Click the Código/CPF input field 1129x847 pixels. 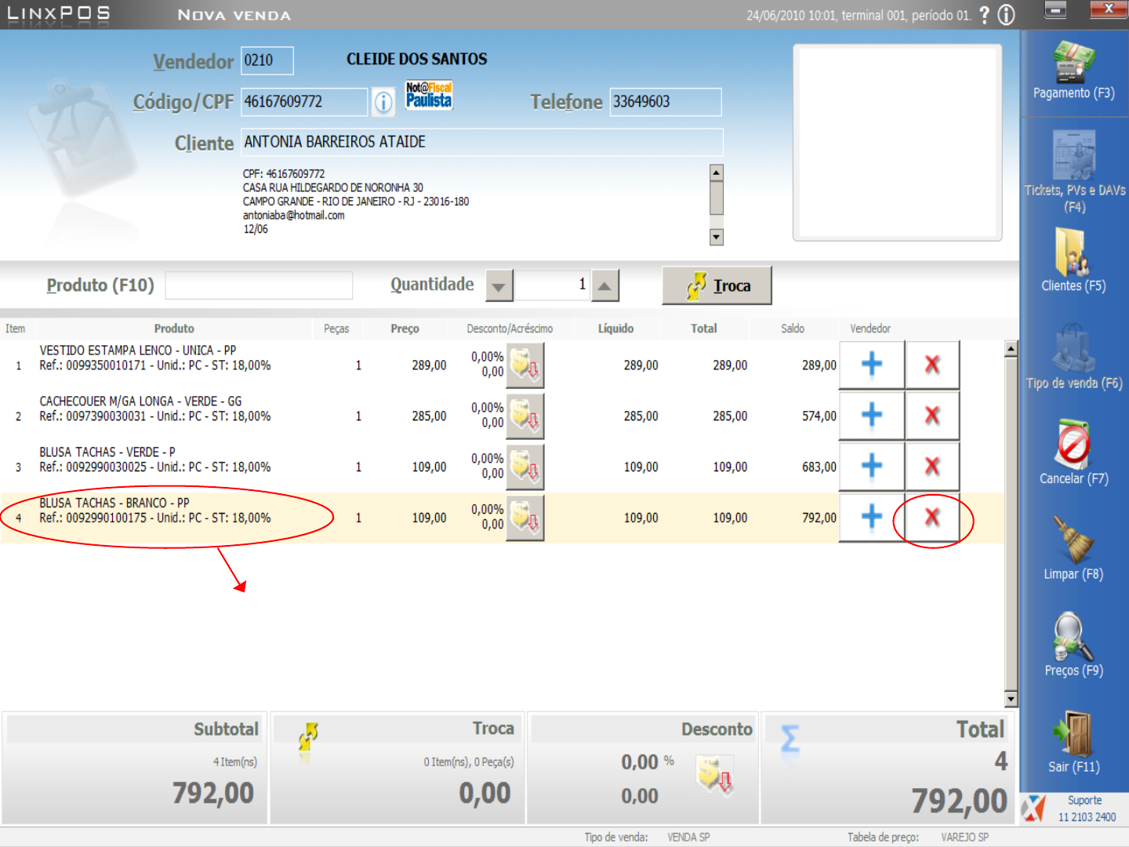(303, 102)
